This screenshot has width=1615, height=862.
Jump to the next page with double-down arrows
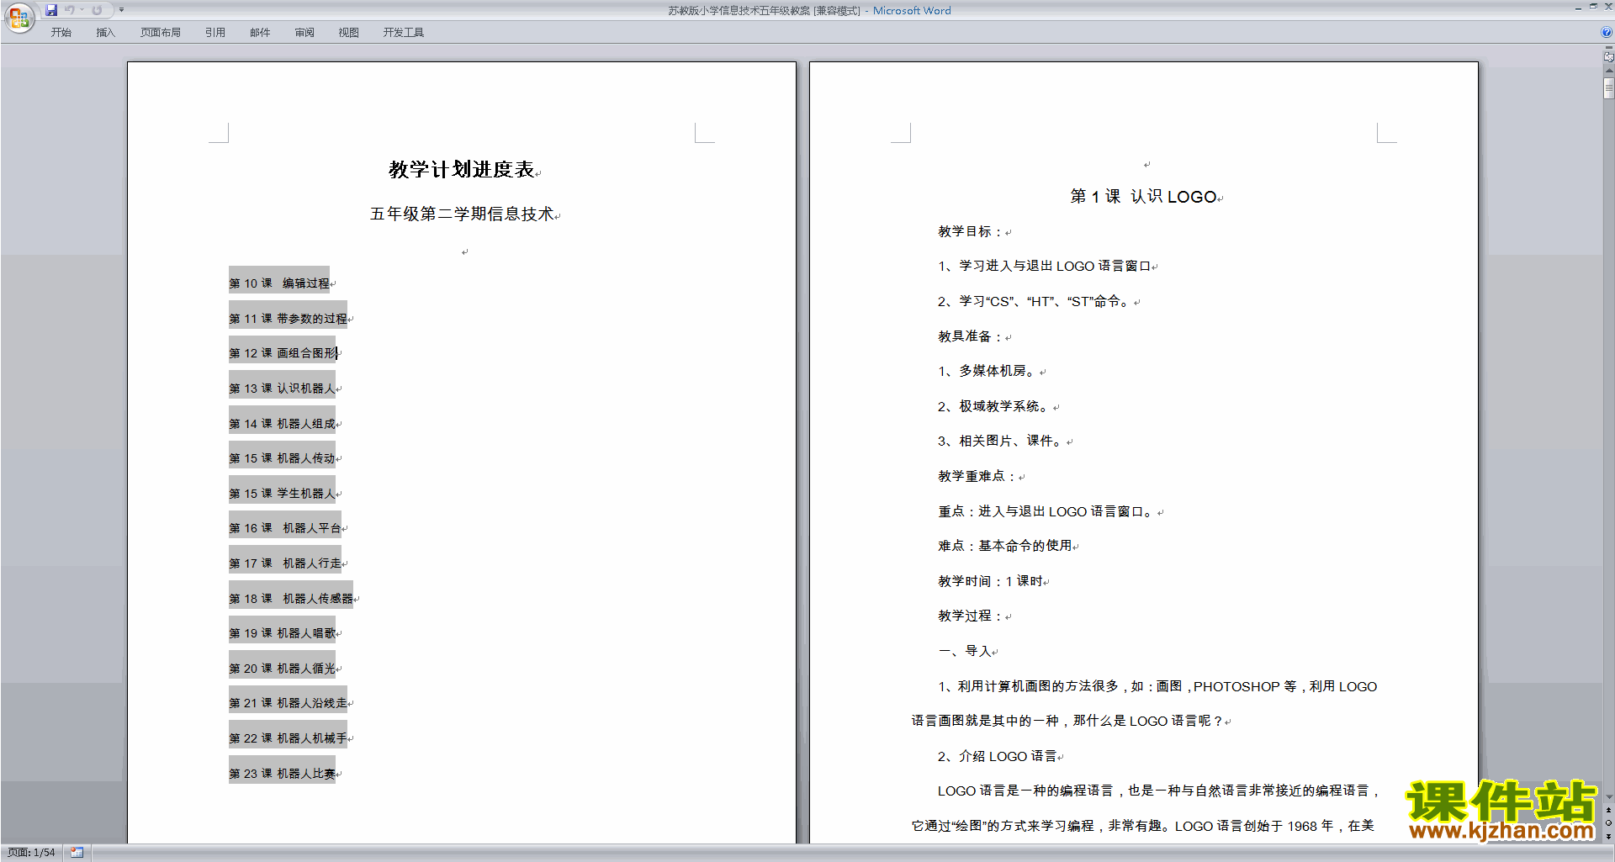coord(1609,836)
